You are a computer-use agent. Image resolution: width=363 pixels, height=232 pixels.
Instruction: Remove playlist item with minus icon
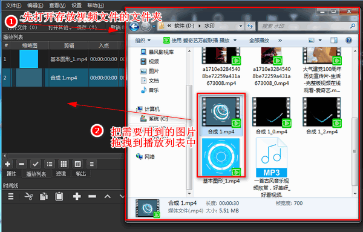22,164
